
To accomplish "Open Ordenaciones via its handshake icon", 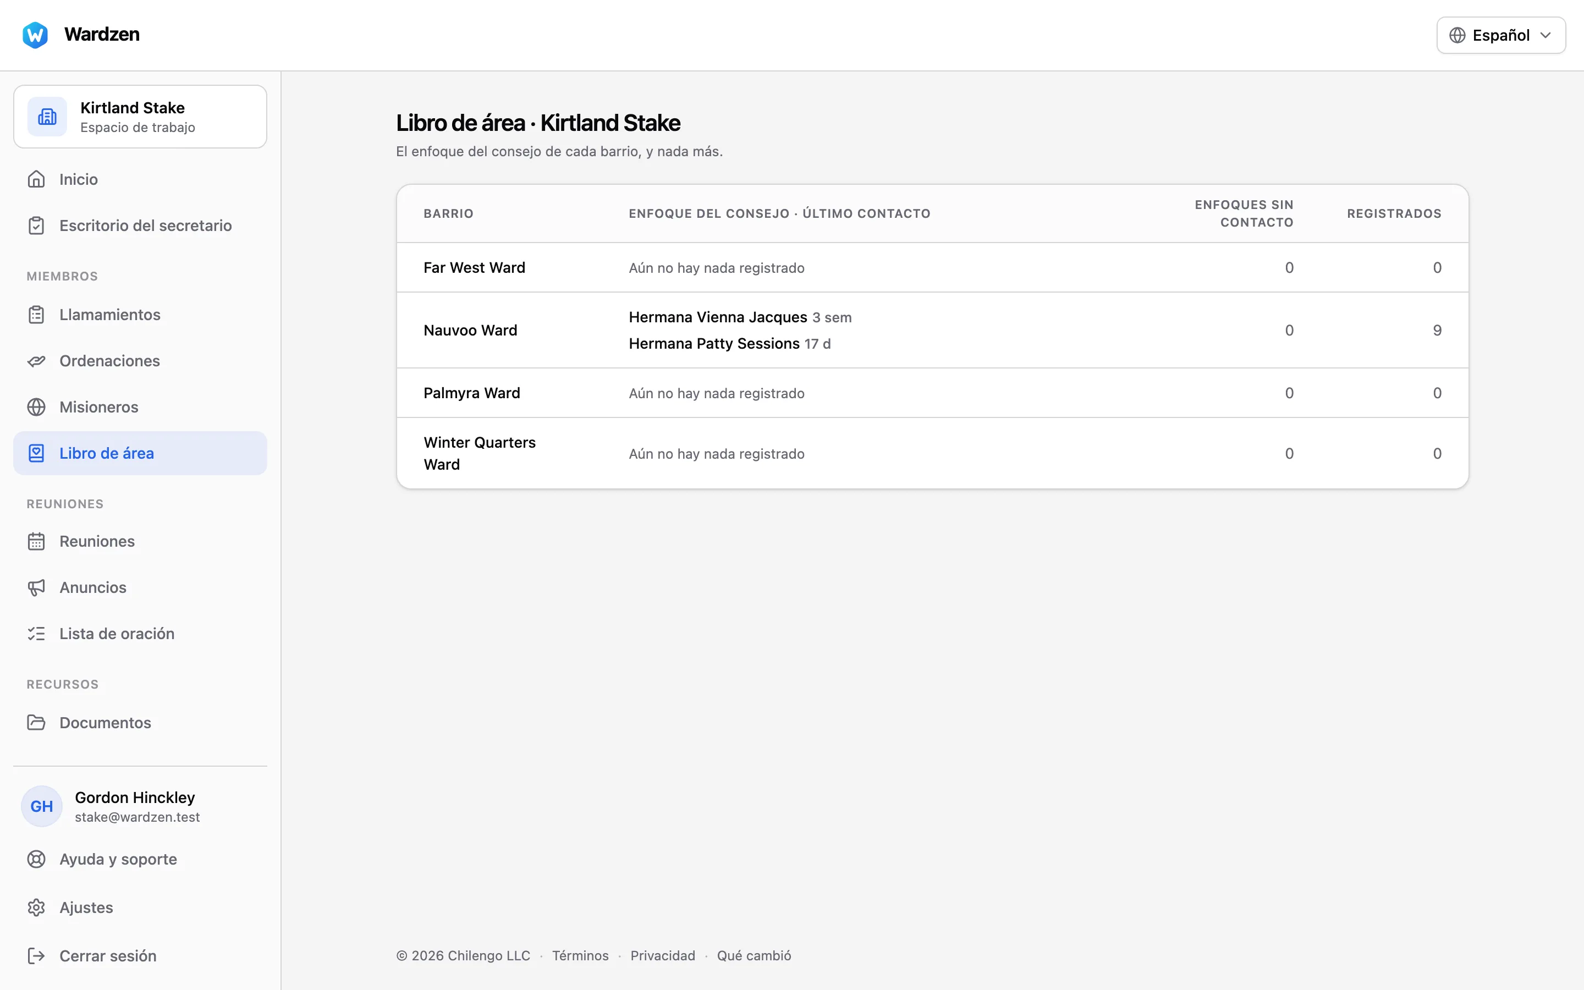I will tap(36, 361).
